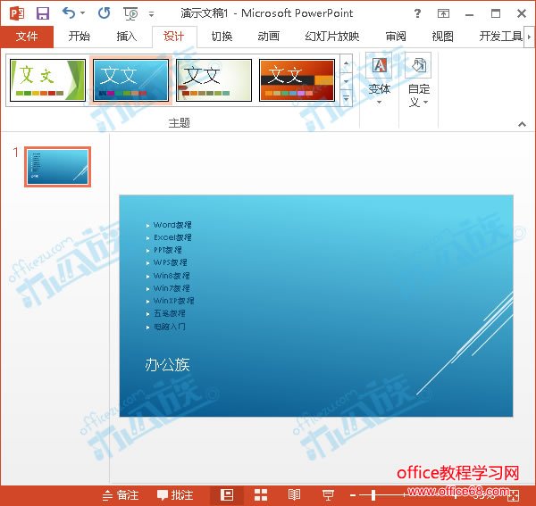The image size is (536, 506).
Task: Toggle the 备注 notes pane
Action: pyautogui.click(x=121, y=495)
